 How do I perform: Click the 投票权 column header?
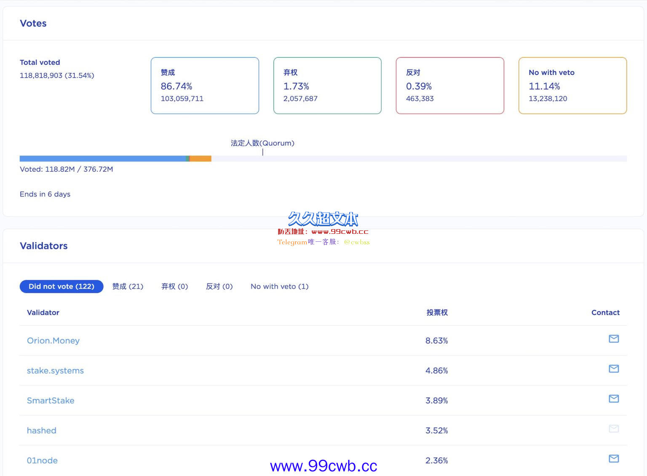[437, 312]
